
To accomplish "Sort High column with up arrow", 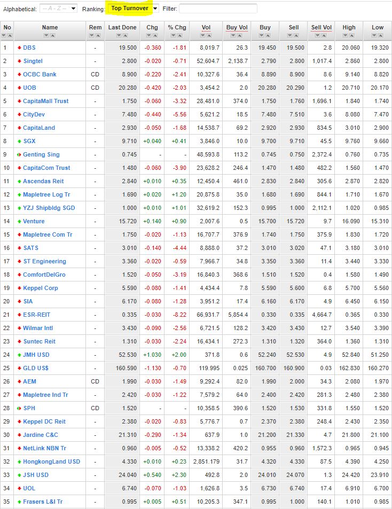I will coord(351,35).
